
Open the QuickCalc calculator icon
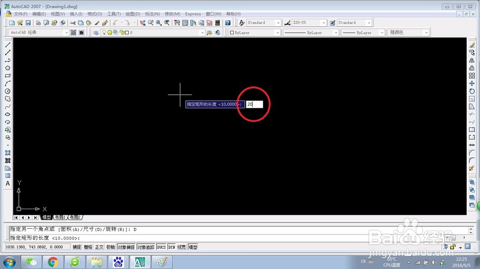[x=217, y=22]
